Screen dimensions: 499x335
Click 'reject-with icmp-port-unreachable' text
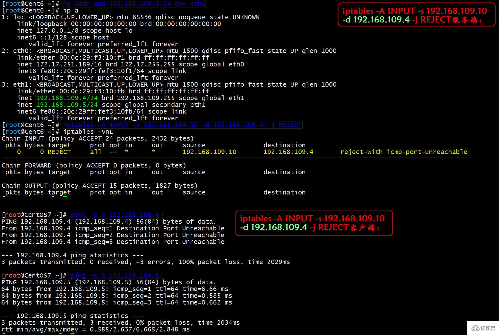[404, 152]
